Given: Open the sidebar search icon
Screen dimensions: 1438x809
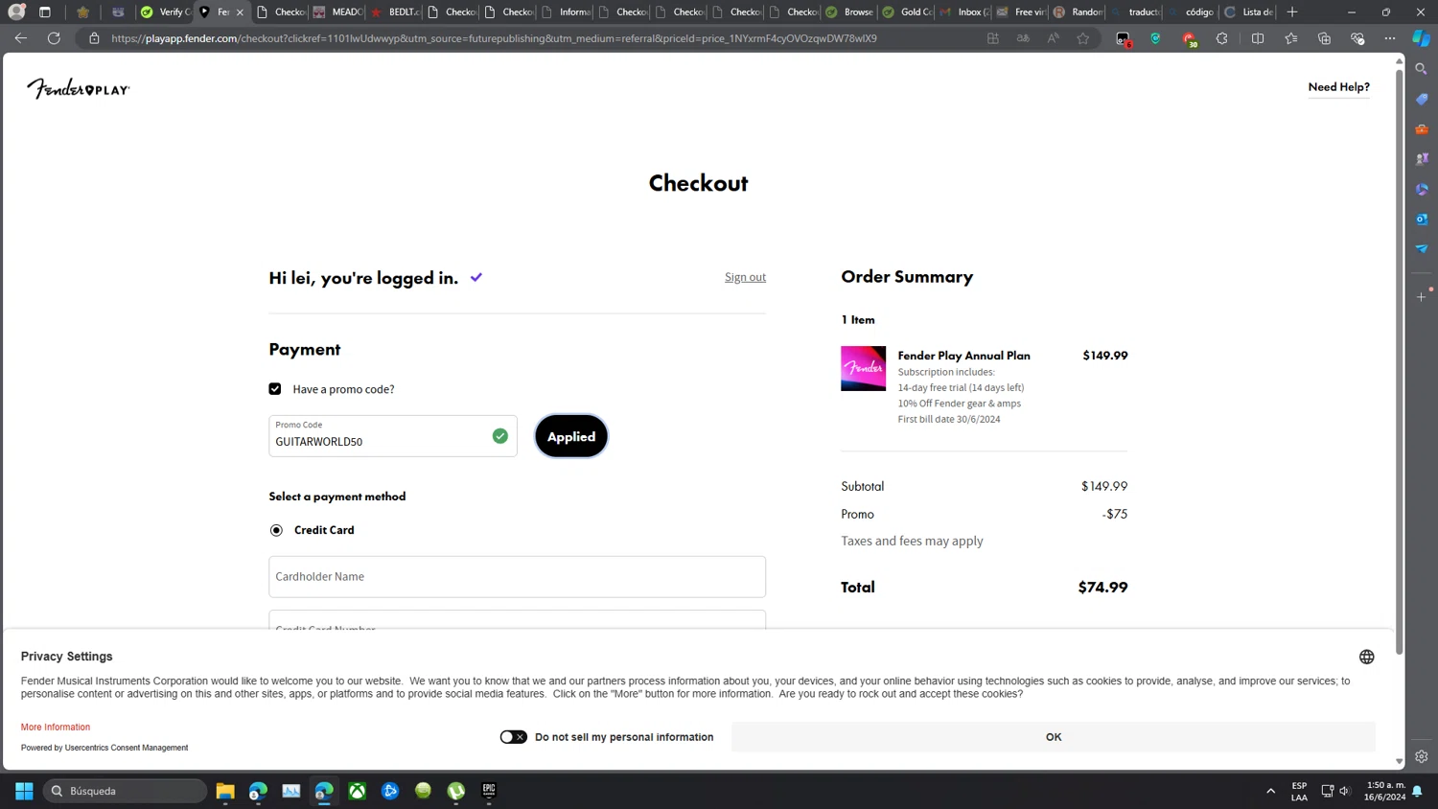Looking at the screenshot, I should [x=1422, y=69].
